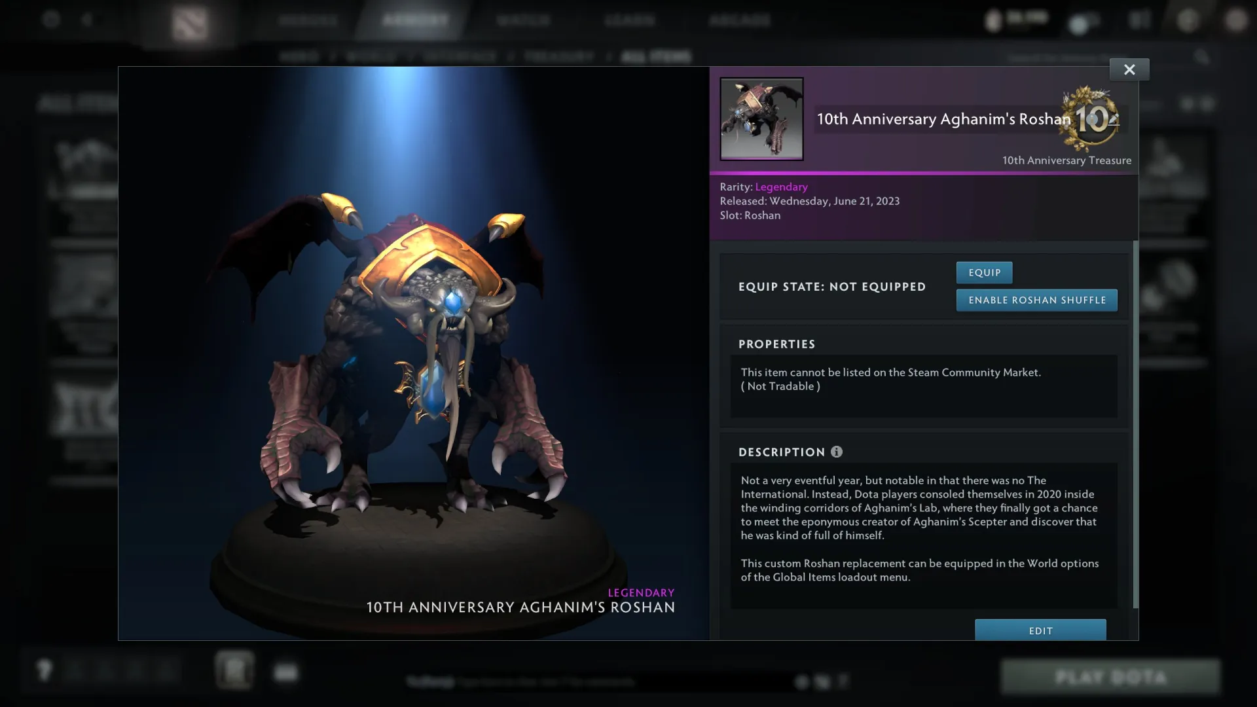Image resolution: width=1257 pixels, height=707 pixels.
Task: Click 'Released: Wednesday, June 21, 2023' text
Action: point(809,201)
